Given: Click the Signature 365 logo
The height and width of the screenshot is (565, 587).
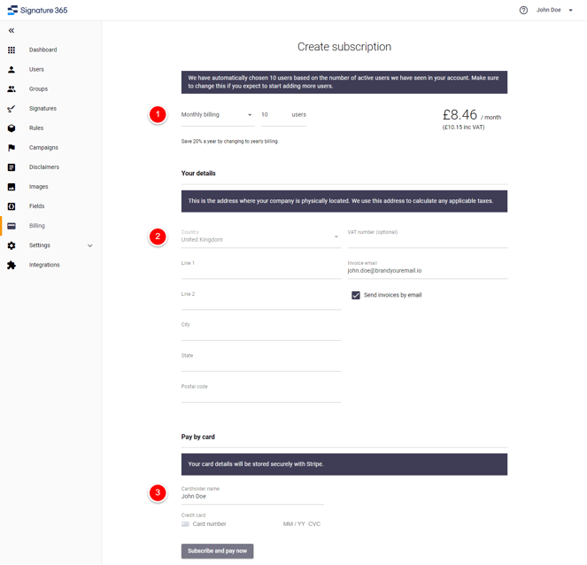Looking at the screenshot, I should click(37, 10).
